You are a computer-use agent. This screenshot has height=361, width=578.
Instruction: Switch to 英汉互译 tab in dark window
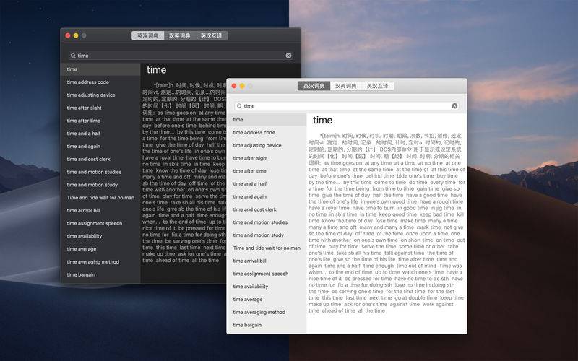click(211, 35)
